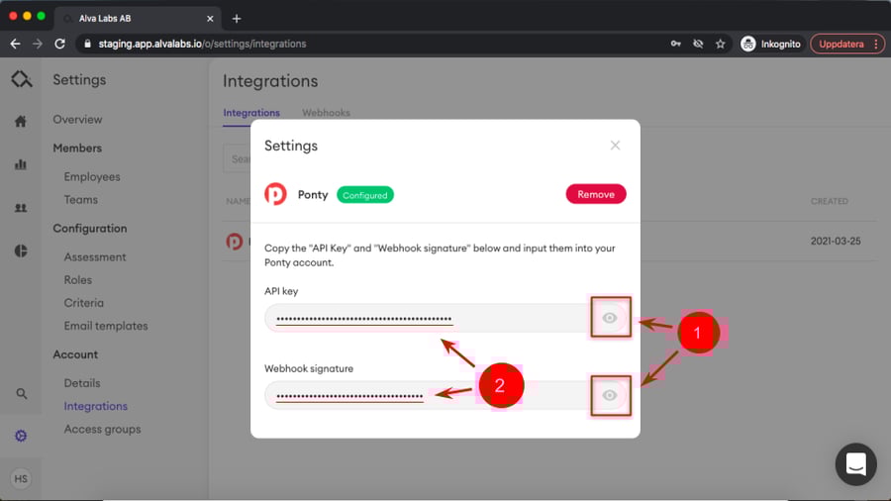Open Employees in settings menu
The image size is (891, 501).
(92, 176)
